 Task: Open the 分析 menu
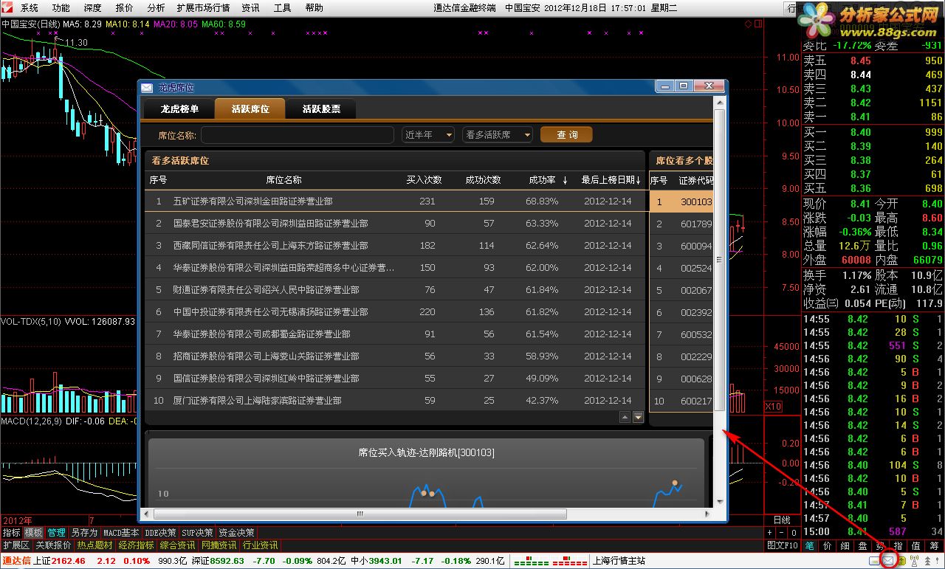tap(156, 8)
